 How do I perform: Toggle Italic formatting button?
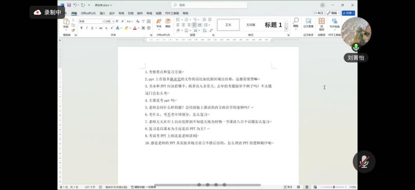(87, 28)
